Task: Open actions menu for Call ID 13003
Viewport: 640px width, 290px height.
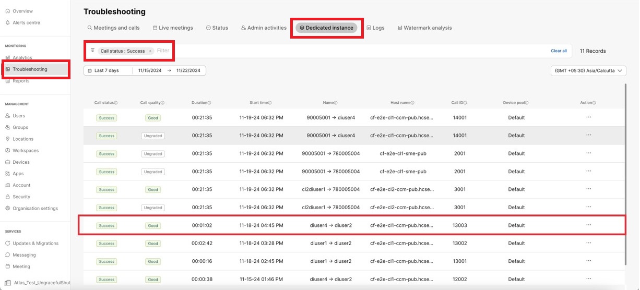Action: click(x=588, y=225)
